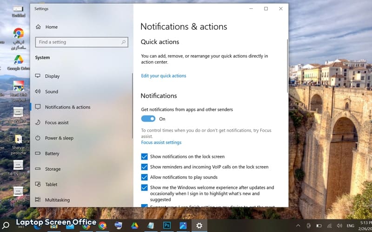Select the Chrome shortcut on the desktop

[19, 39]
